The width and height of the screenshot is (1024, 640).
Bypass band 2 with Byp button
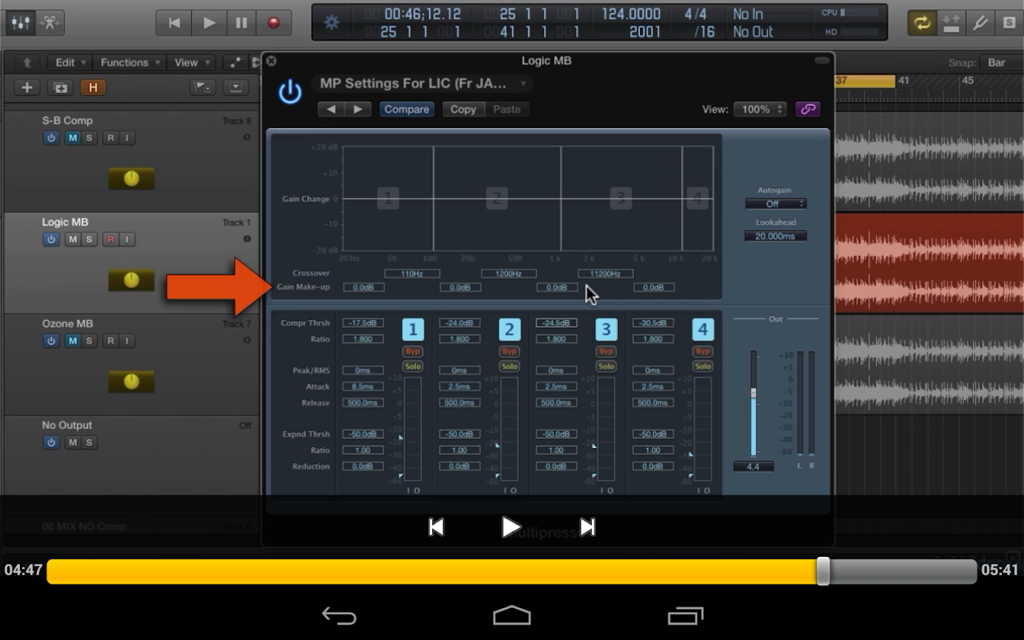[509, 351]
